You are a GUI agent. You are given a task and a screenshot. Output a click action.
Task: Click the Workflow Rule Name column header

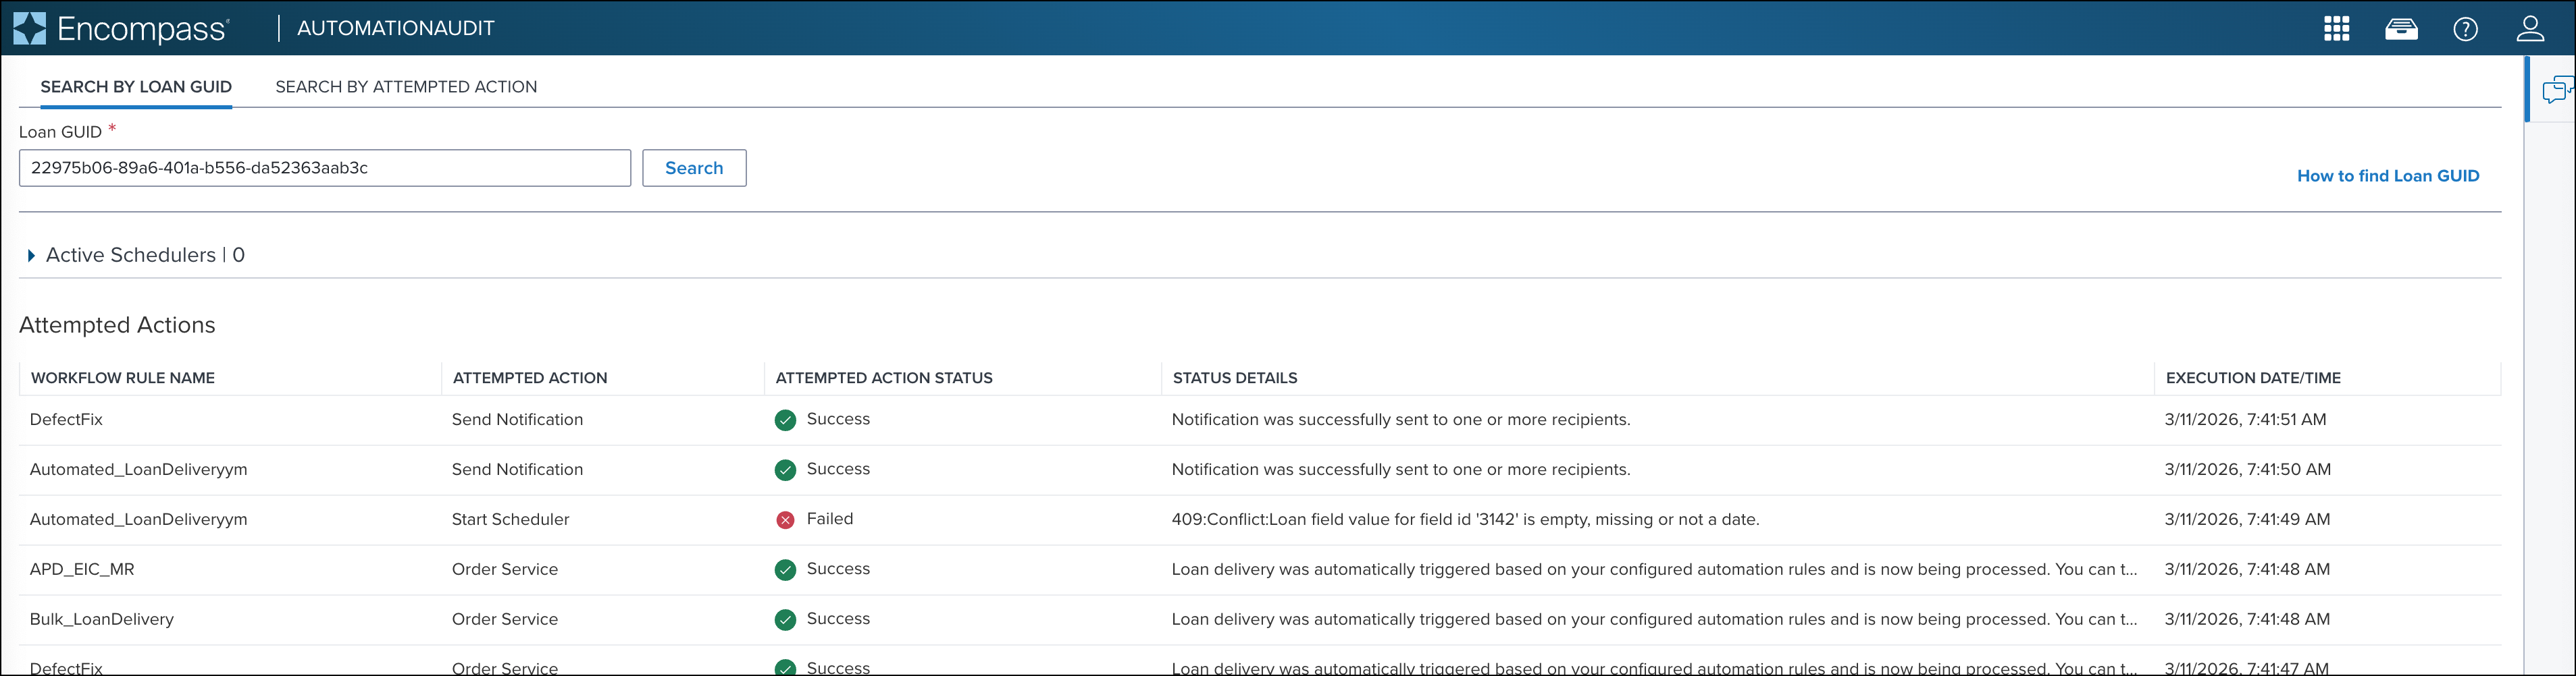pyautogui.click(x=123, y=377)
